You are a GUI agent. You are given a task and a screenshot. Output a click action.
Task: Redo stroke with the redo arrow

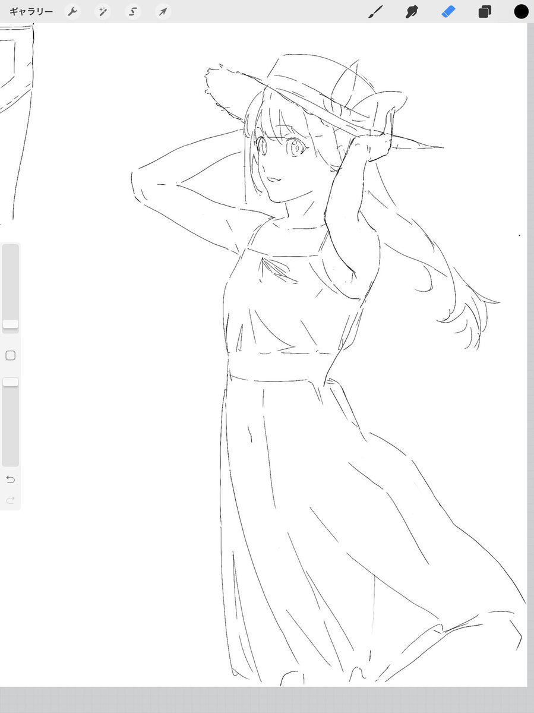pyautogui.click(x=10, y=500)
